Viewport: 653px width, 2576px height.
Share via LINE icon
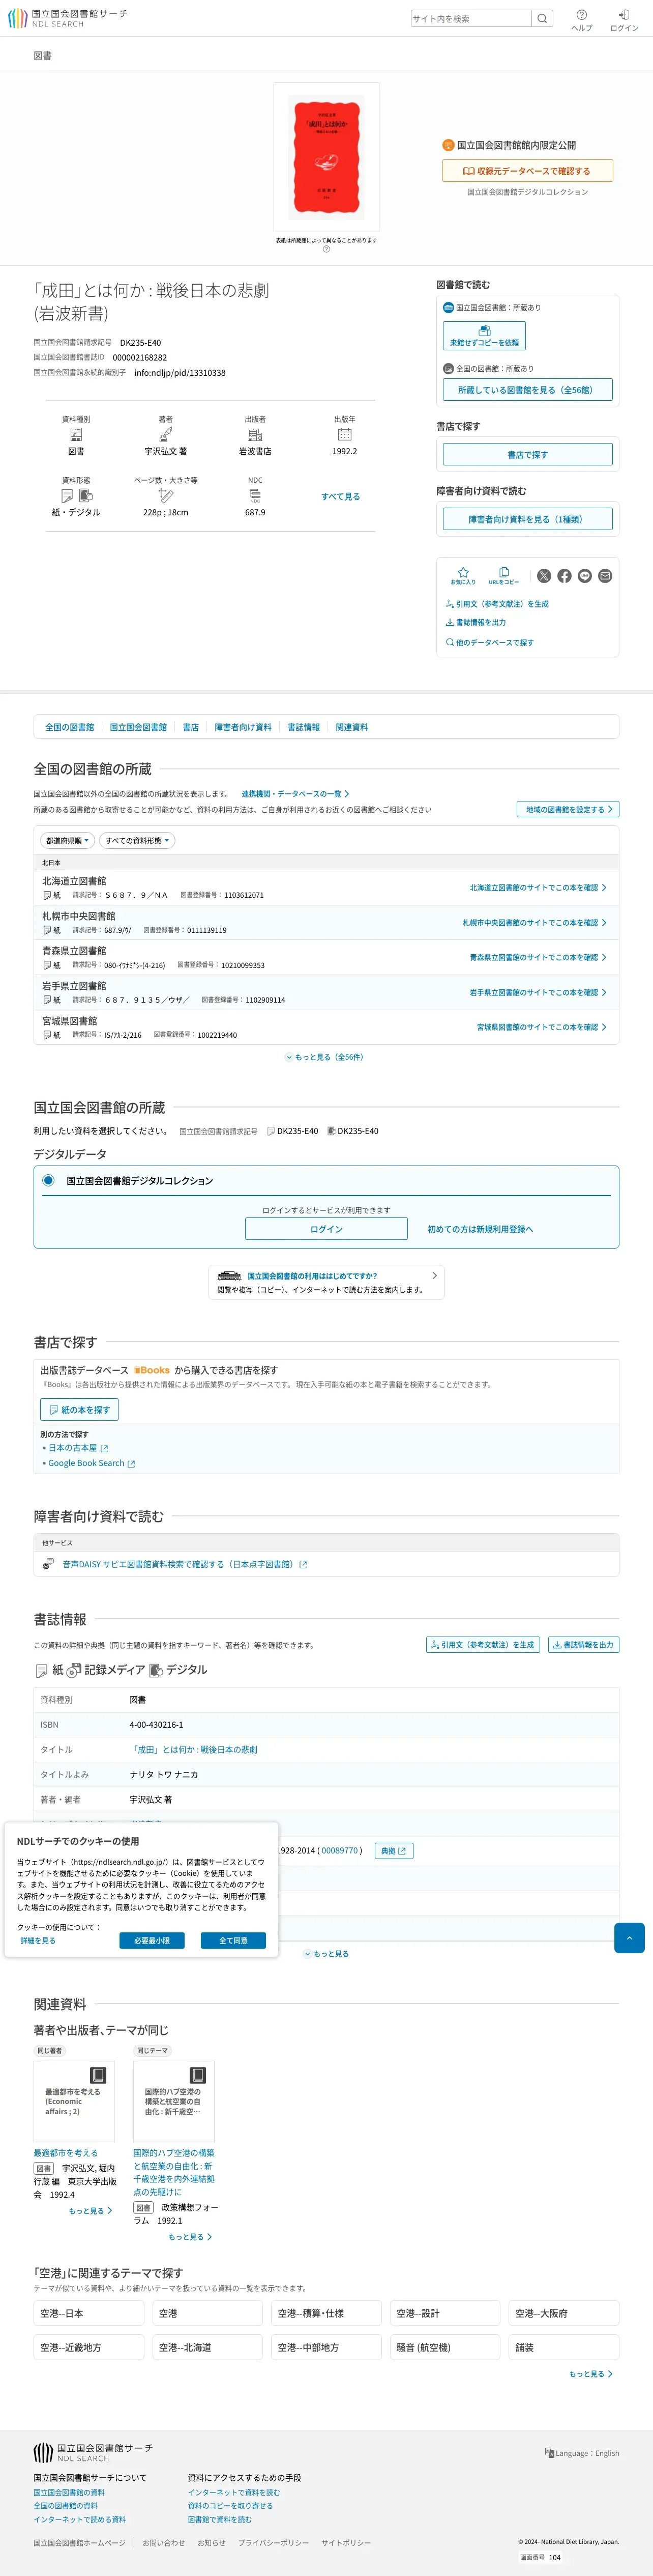tap(584, 576)
